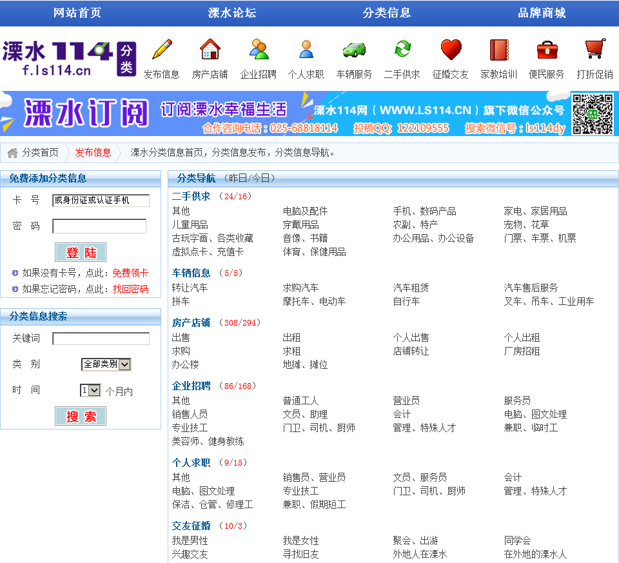Click the red toolbox 便民服务 icon

click(x=547, y=50)
